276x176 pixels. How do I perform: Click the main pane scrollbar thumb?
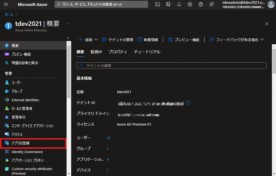tap(274, 61)
